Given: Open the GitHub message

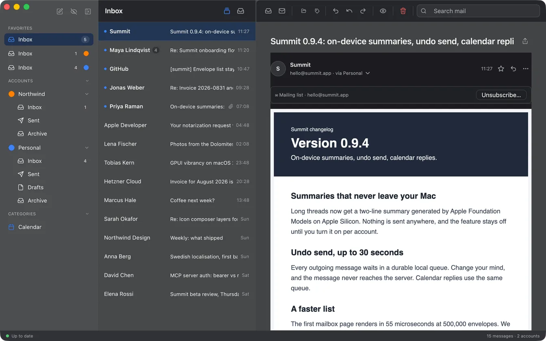Looking at the screenshot, I should [177, 69].
